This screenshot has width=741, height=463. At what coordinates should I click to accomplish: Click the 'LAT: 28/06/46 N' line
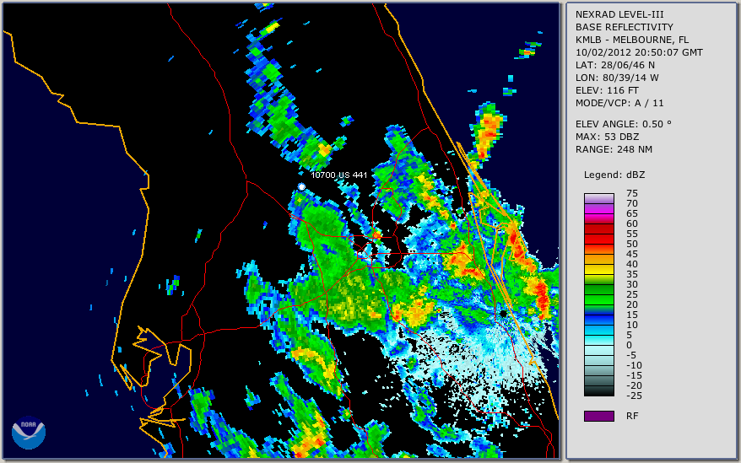pyautogui.click(x=614, y=65)
